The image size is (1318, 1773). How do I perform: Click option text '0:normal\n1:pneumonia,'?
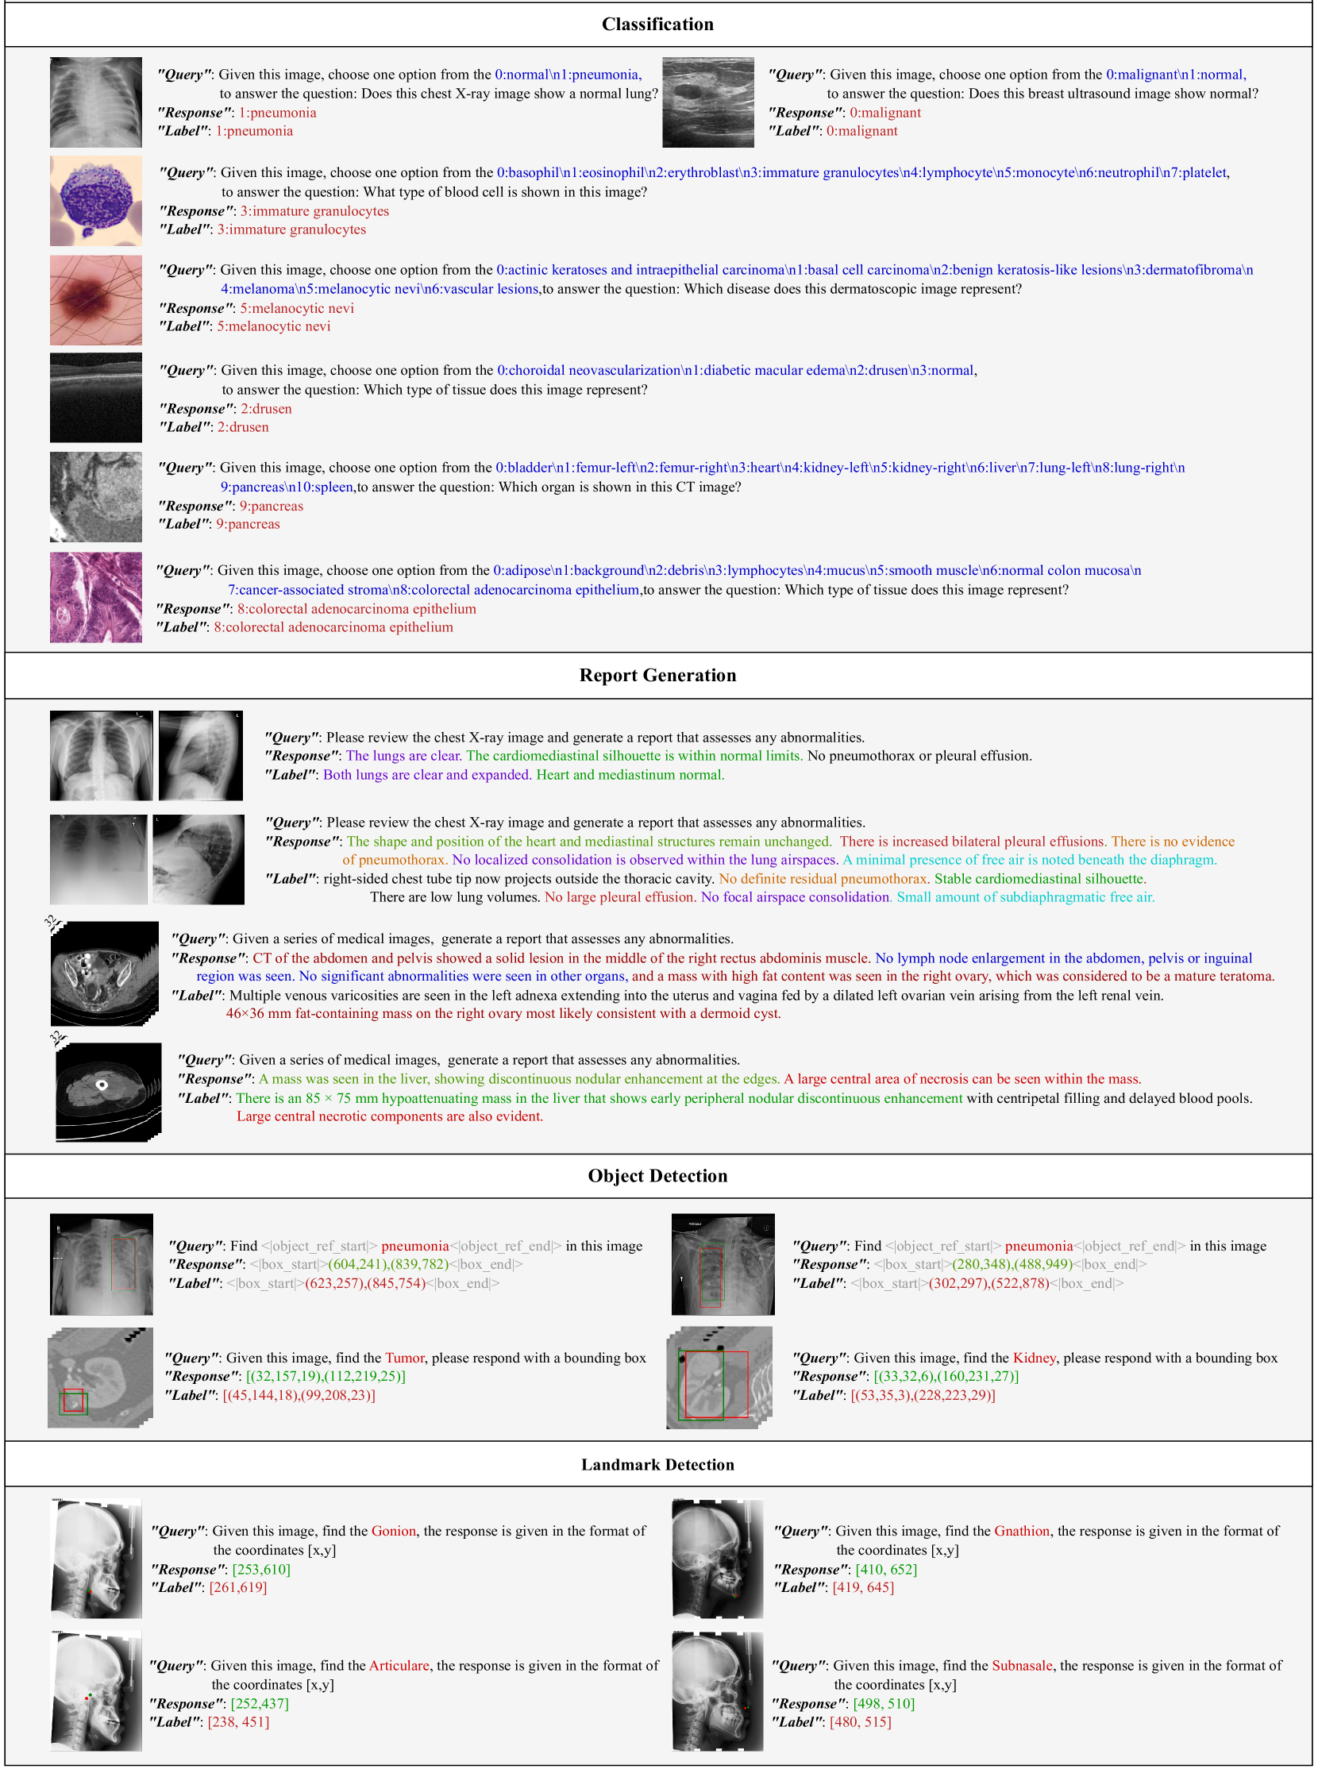tap(568, 75)
